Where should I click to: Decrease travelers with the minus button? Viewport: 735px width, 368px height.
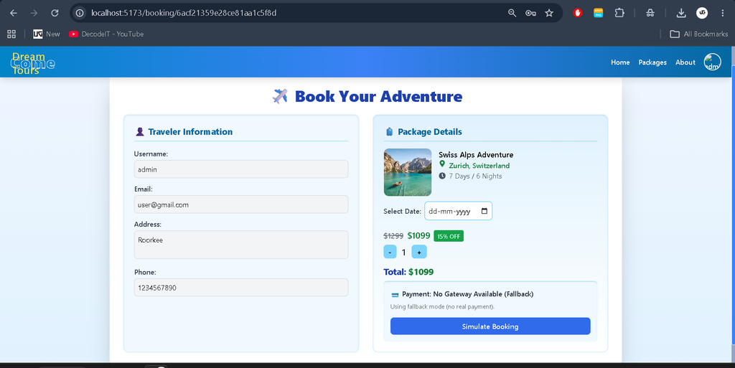(390, 252)
